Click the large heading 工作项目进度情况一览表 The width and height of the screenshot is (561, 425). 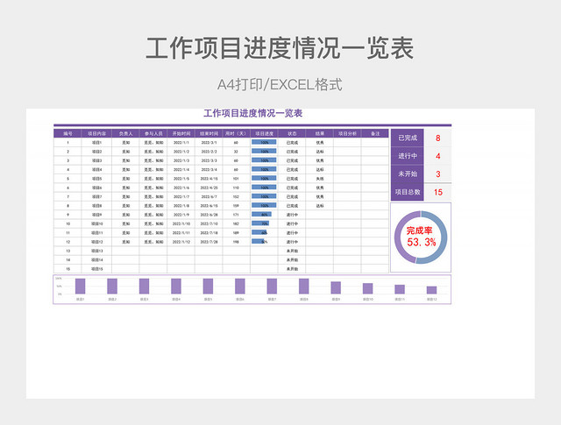coord(280,48)
